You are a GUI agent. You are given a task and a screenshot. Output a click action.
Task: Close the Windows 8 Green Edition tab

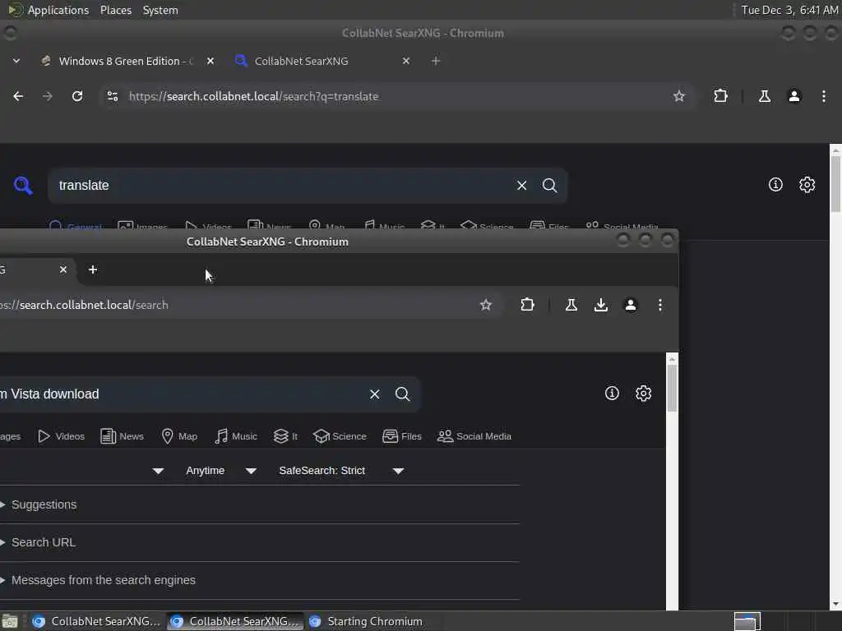pyautogui.click(x=210, y=61)
